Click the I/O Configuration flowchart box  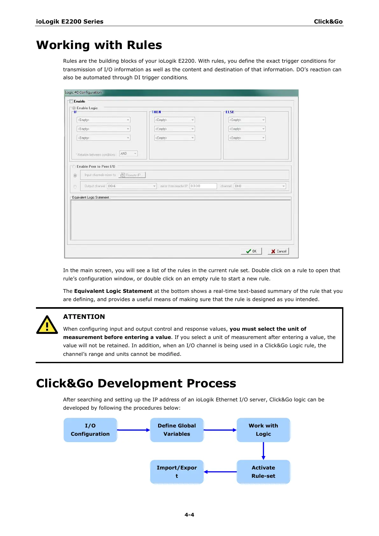tap(90, 430)
